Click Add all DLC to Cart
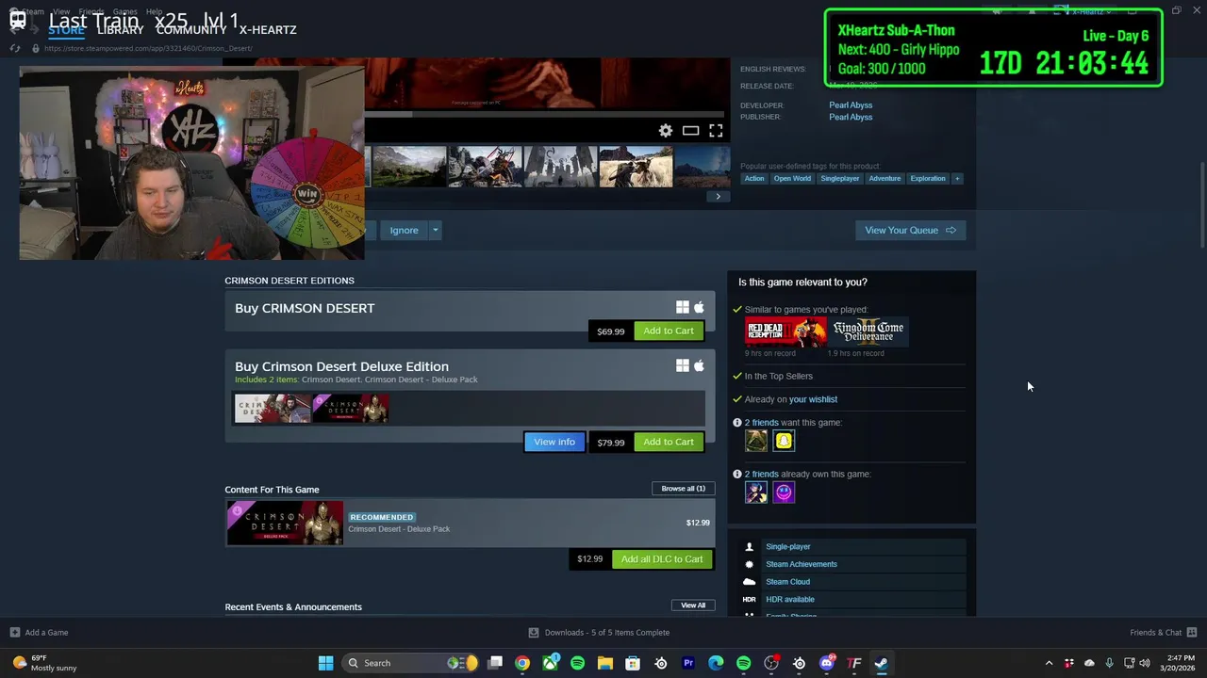 tap(662, 559)
